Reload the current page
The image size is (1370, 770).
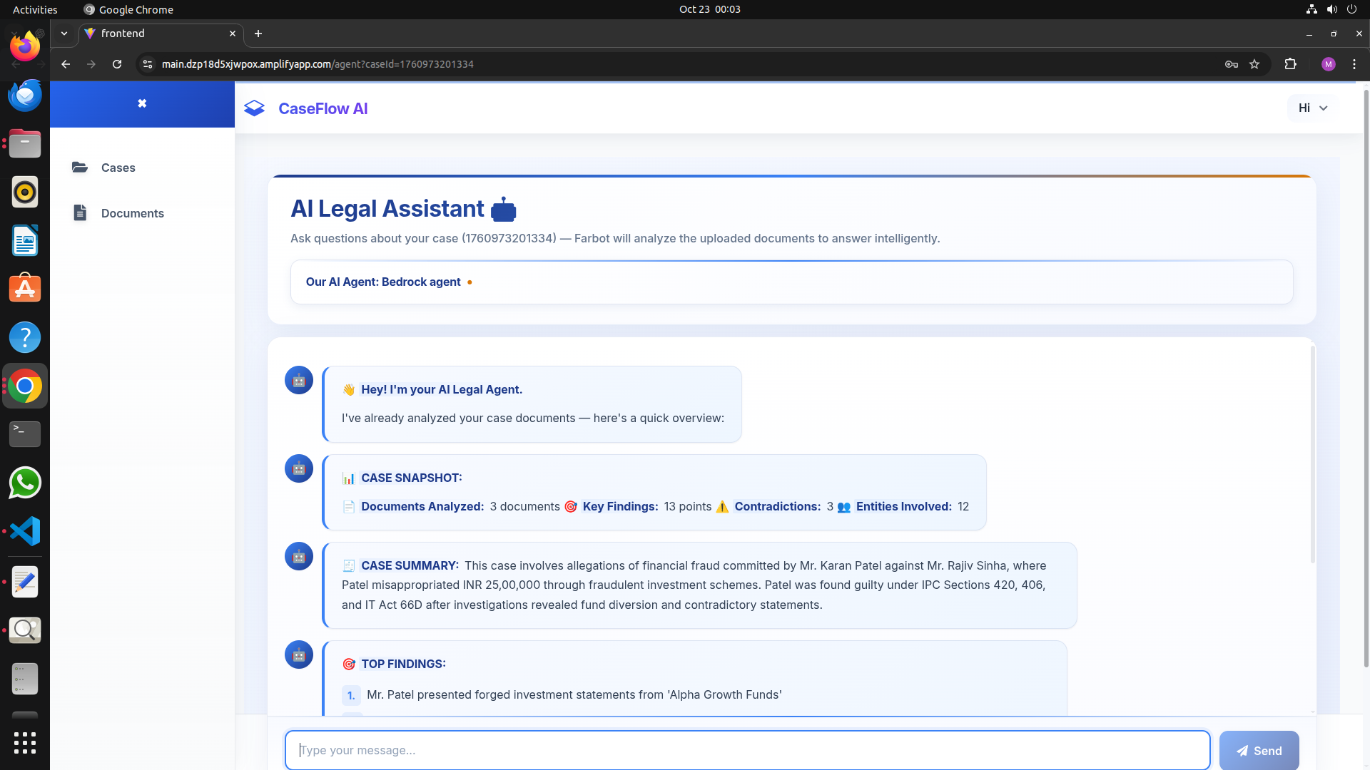click(x=117, y=64)
